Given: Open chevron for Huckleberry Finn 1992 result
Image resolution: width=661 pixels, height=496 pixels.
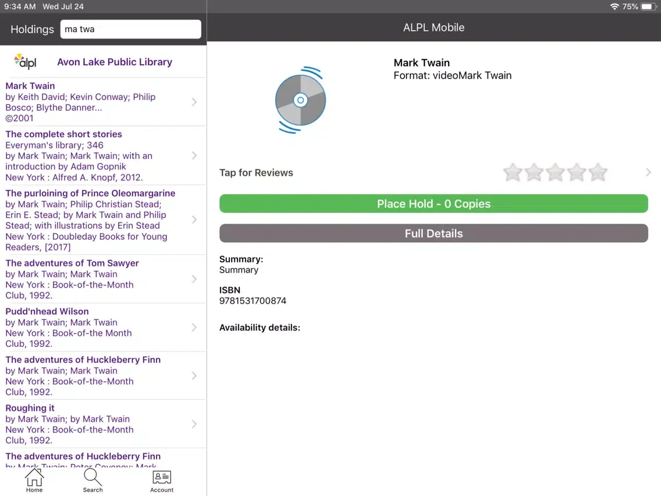Looking at the screenshot, I should (x=194, y=376).
